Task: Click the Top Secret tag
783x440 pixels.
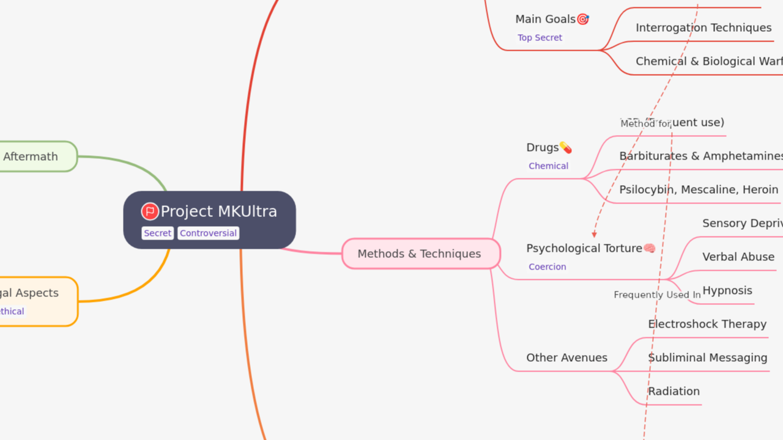Action: coord(540,37)
